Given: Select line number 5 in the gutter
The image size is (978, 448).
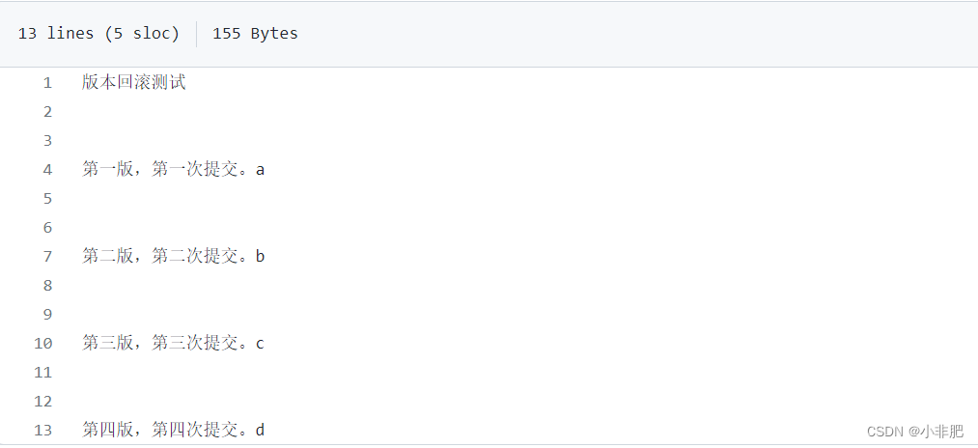Looking at the screenshot, I should click(47, 199).
